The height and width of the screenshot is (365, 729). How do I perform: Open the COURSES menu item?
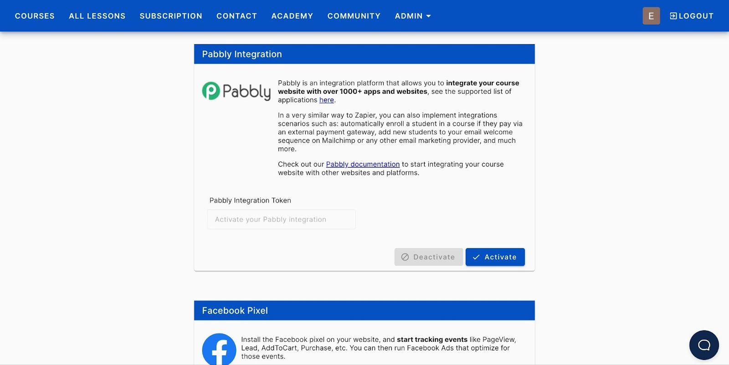35,15
